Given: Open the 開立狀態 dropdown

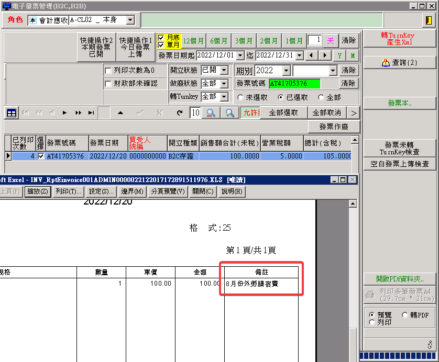Looking at the screenshot, I should click(x=224, y=70).
